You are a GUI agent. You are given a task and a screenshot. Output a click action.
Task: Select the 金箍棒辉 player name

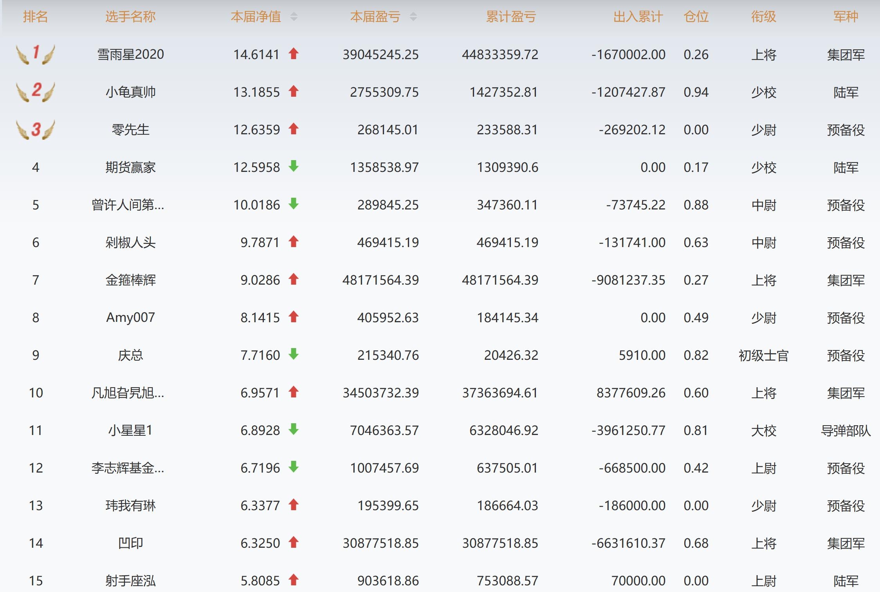tap(130, 280)
